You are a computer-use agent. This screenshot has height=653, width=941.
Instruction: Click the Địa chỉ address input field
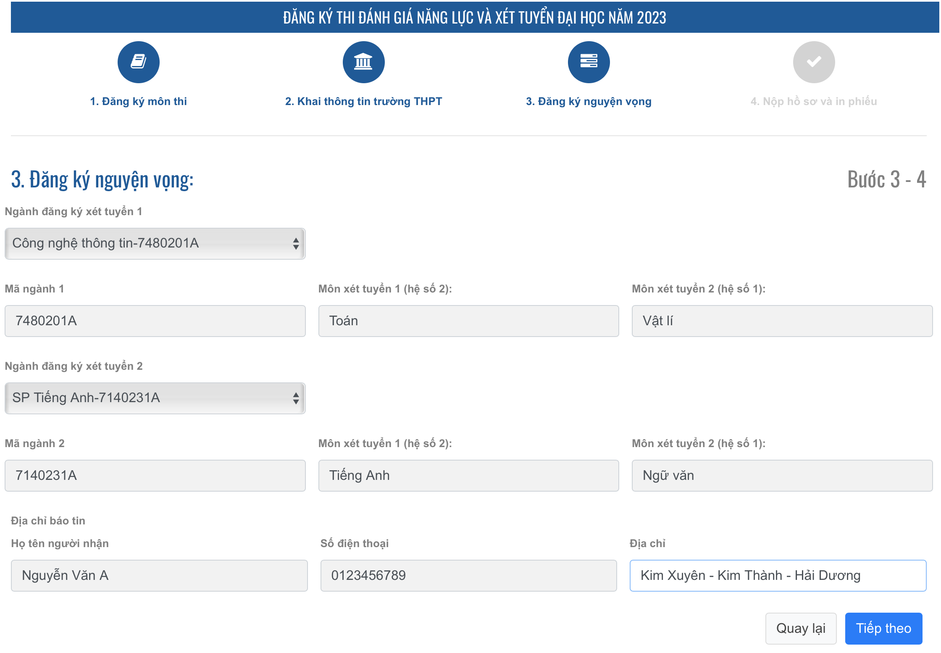coord(778,575)
